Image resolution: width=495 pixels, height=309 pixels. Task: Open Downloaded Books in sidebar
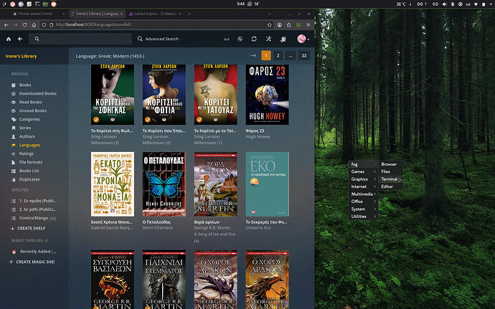pos(38,93)
